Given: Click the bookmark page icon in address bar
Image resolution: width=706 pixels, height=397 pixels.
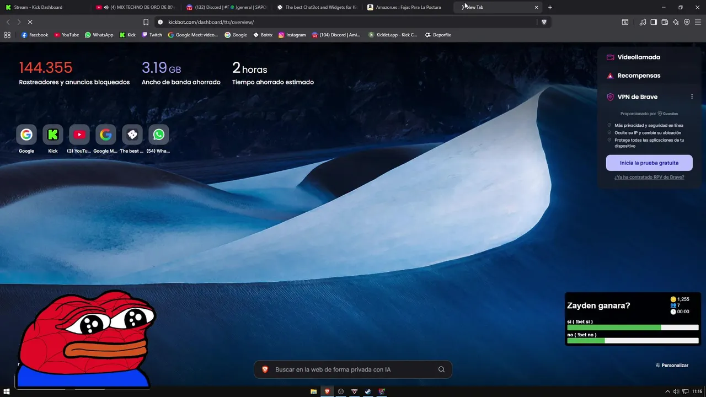Looking at the screenshot, I should (146, 22).
